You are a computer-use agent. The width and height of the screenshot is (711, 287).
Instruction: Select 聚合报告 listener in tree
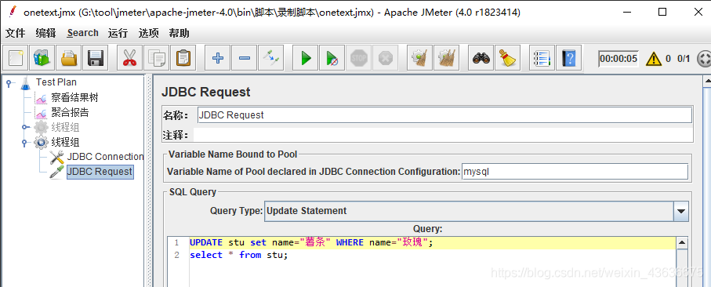70,112
